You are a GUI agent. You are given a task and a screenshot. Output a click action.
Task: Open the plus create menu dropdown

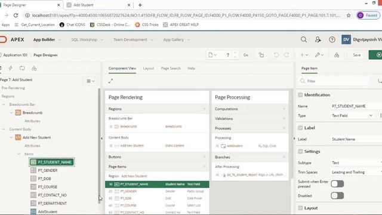[304, 55]
